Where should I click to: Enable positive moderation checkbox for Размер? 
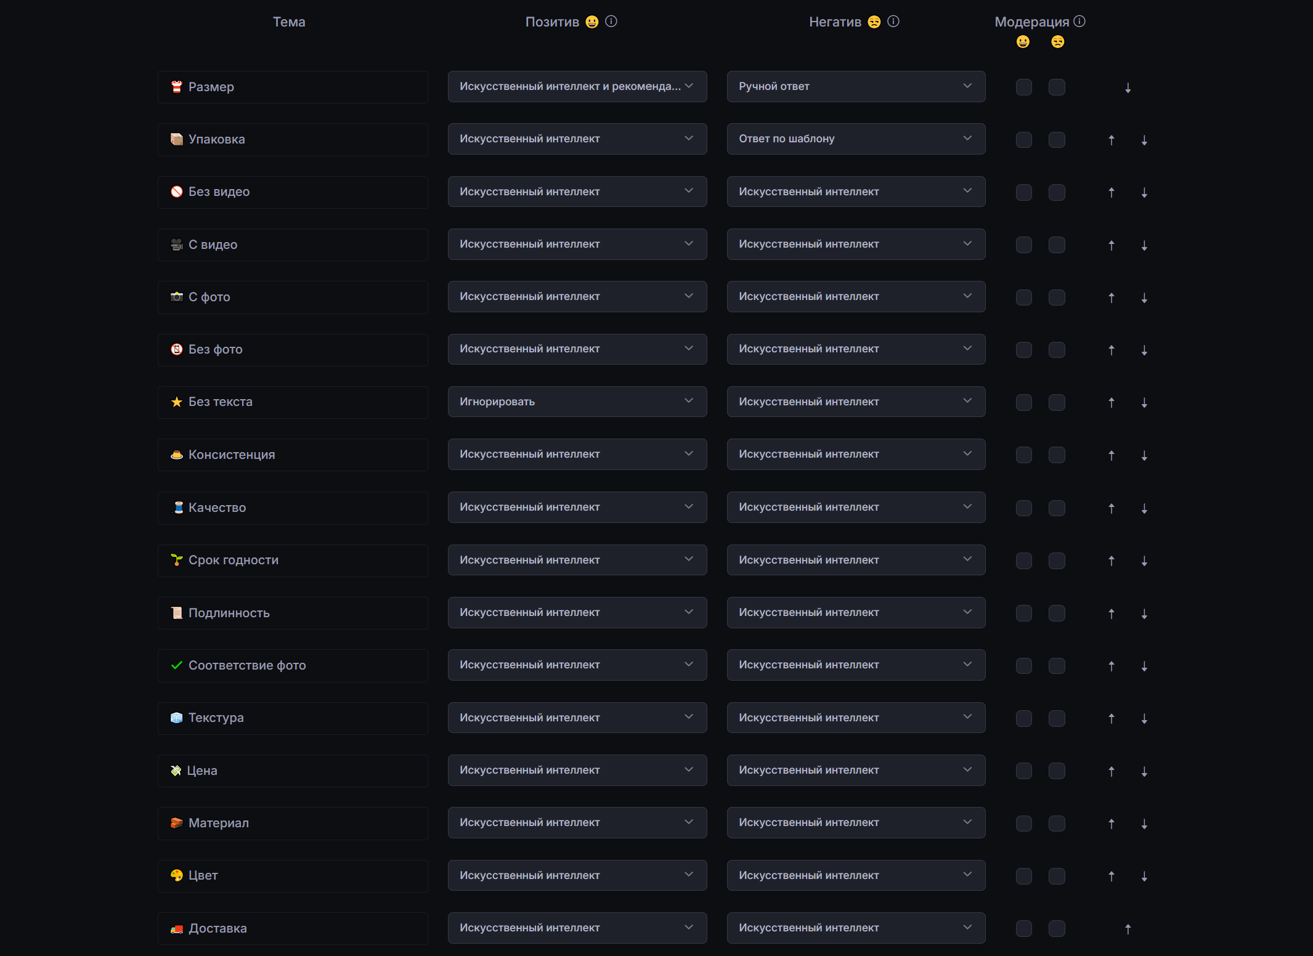pos(1023,87)
